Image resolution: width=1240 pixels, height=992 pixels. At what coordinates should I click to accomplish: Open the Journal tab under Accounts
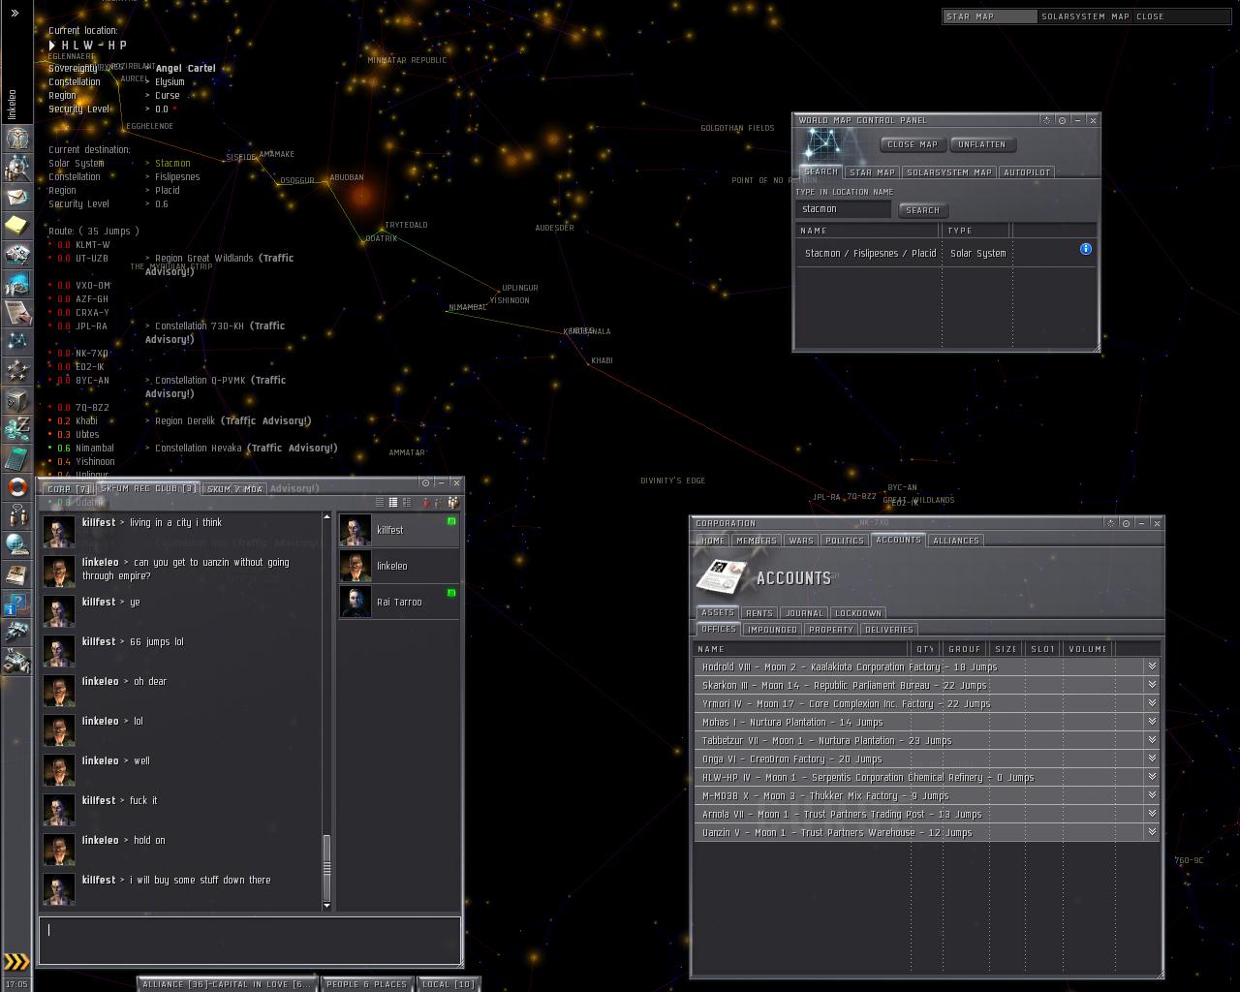point(803,613)
